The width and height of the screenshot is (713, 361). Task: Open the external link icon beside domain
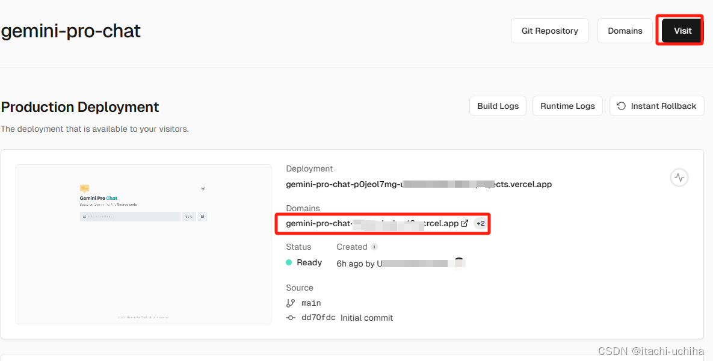tap(465, 223)
